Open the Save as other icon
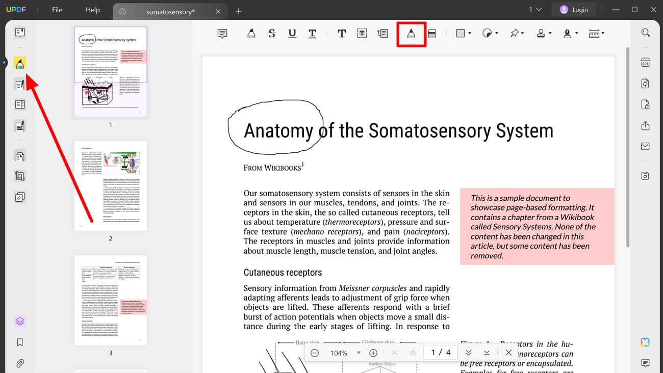The width and height of the screenshot is (663, 373). (x=645, y=176)
